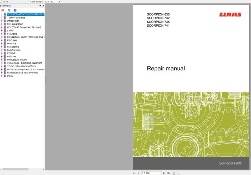Click the greyed next view icon

(x=178, y=173)
